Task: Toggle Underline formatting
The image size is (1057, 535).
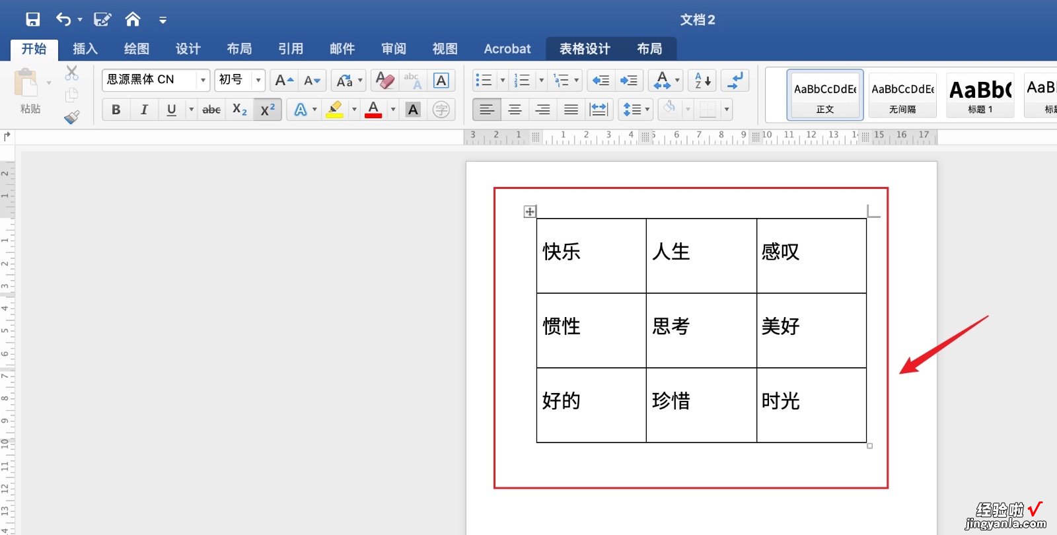Action: click(172, 110)
